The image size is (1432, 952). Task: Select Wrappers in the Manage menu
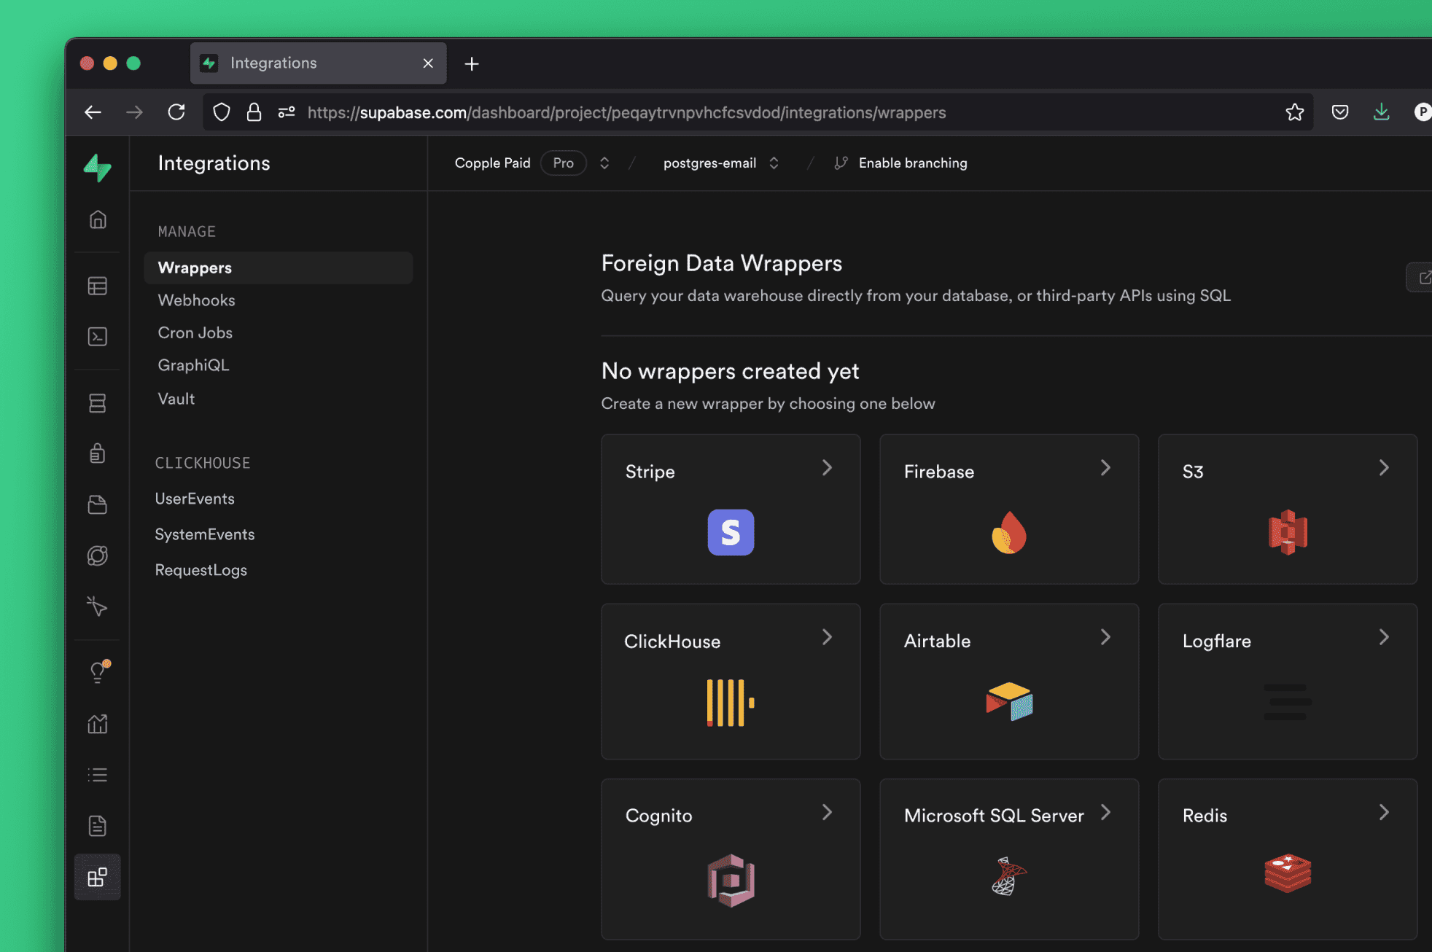coord(279,268)
